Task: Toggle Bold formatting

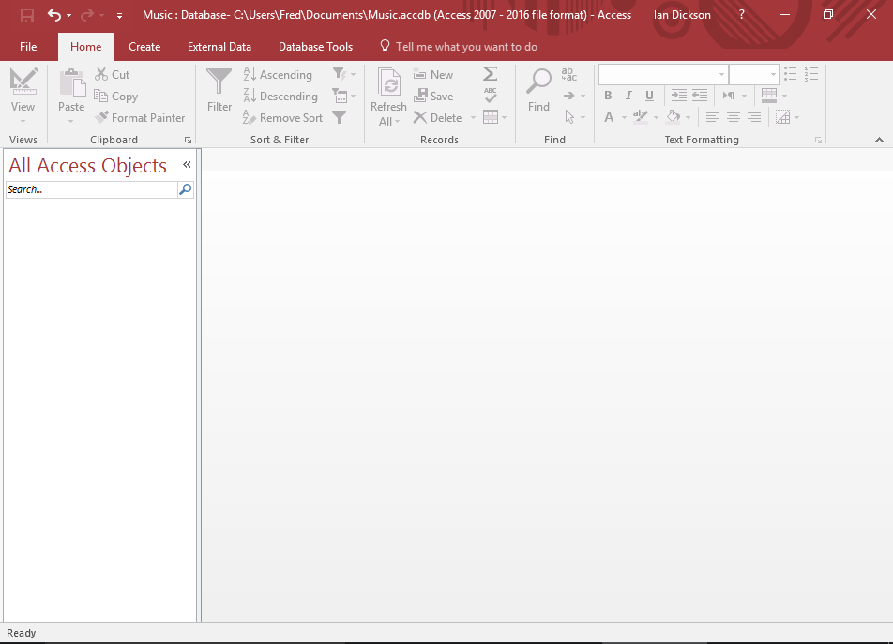Action: [x=608, y=95]
